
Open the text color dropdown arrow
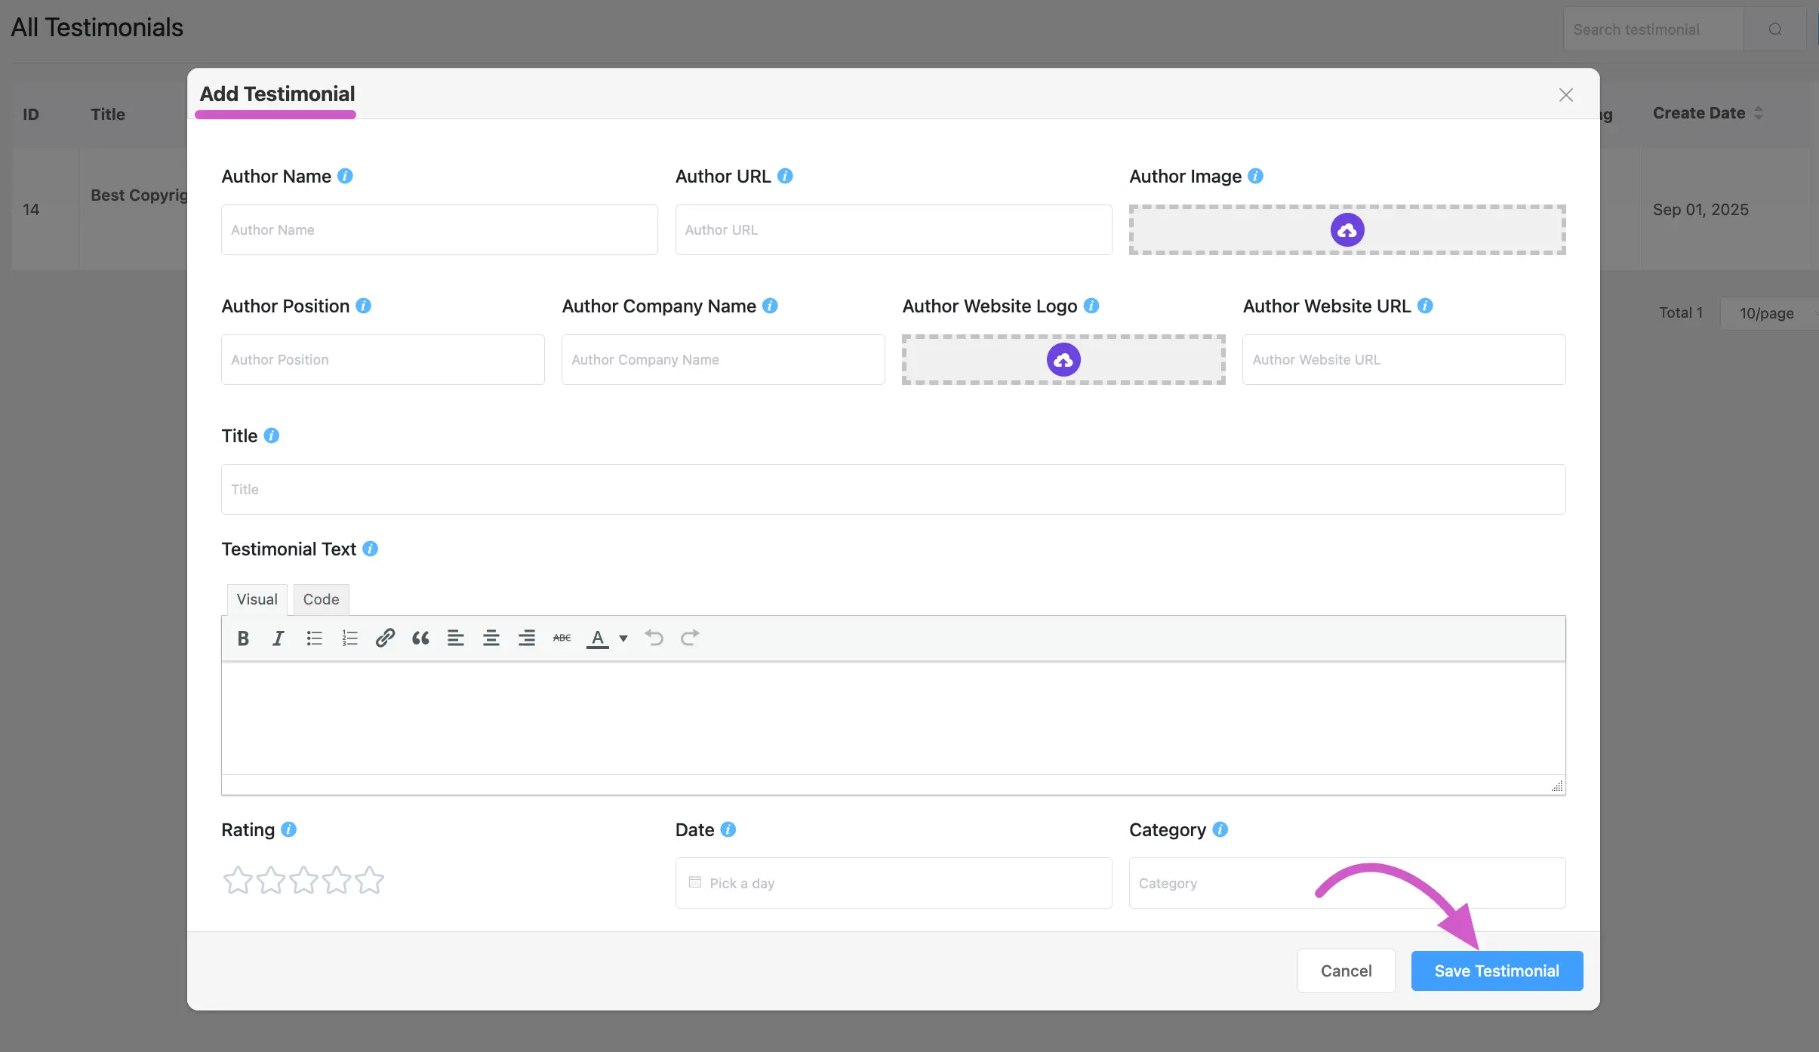(x=623, y=638)
